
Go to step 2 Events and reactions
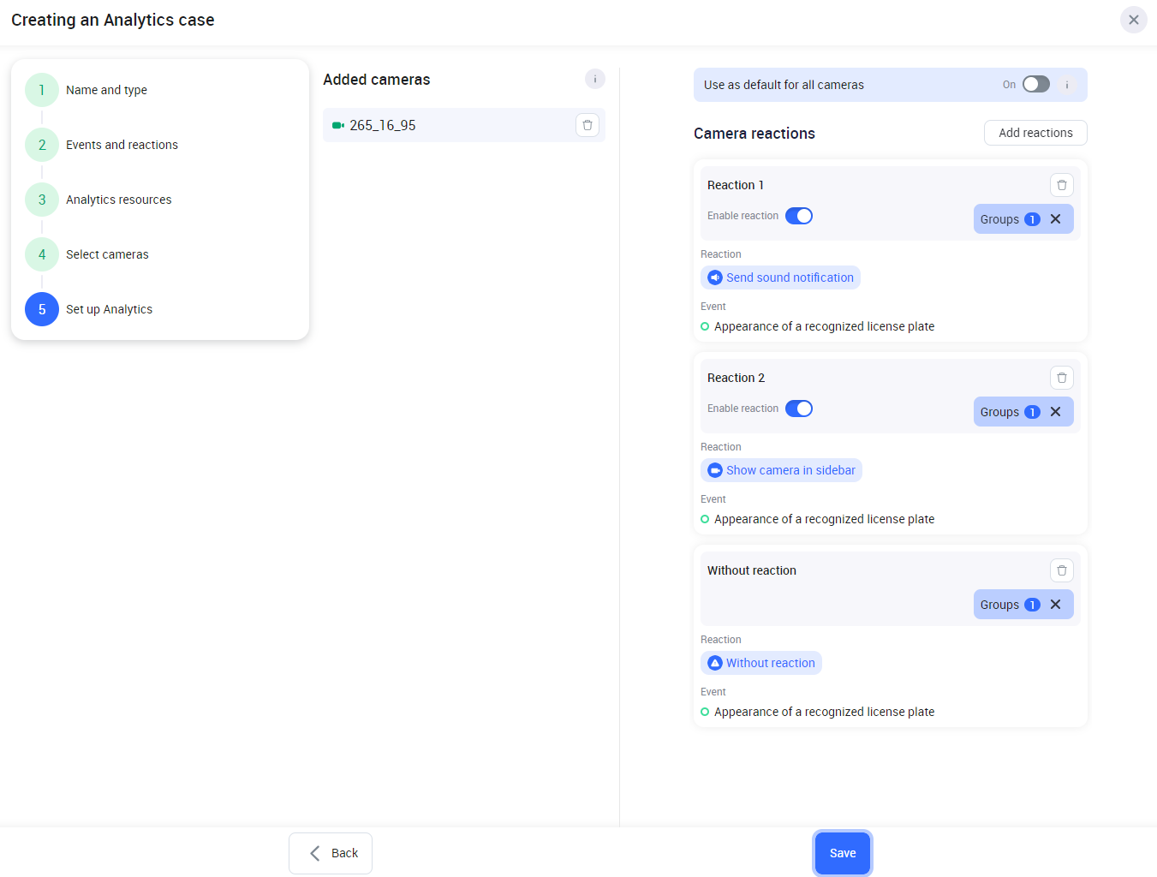(122, 145)
